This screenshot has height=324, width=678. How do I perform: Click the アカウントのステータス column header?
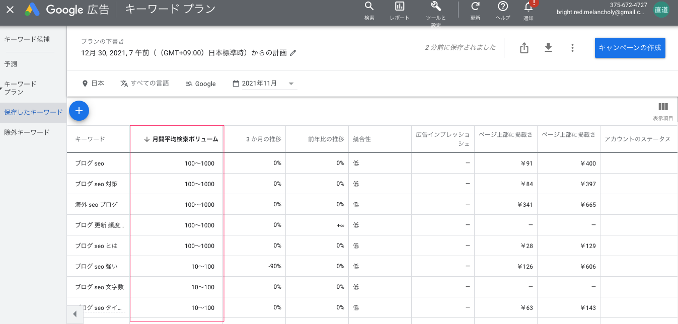(x=637, y=139)
